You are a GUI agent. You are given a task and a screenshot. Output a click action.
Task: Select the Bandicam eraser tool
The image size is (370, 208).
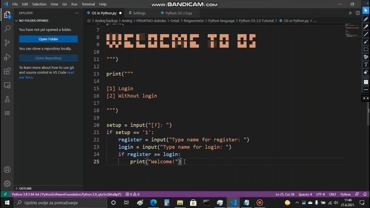[366, 72]
